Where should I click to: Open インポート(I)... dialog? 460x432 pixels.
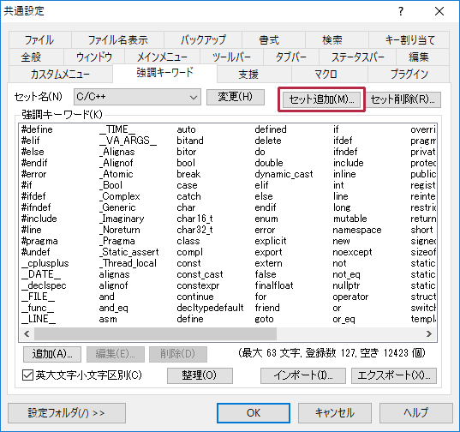(303, 375)
